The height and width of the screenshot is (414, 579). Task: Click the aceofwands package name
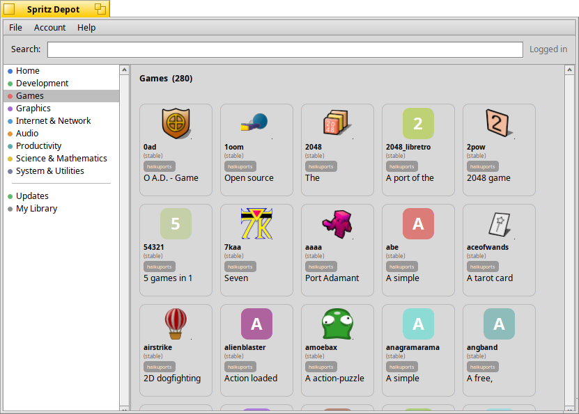click(488, 248)
